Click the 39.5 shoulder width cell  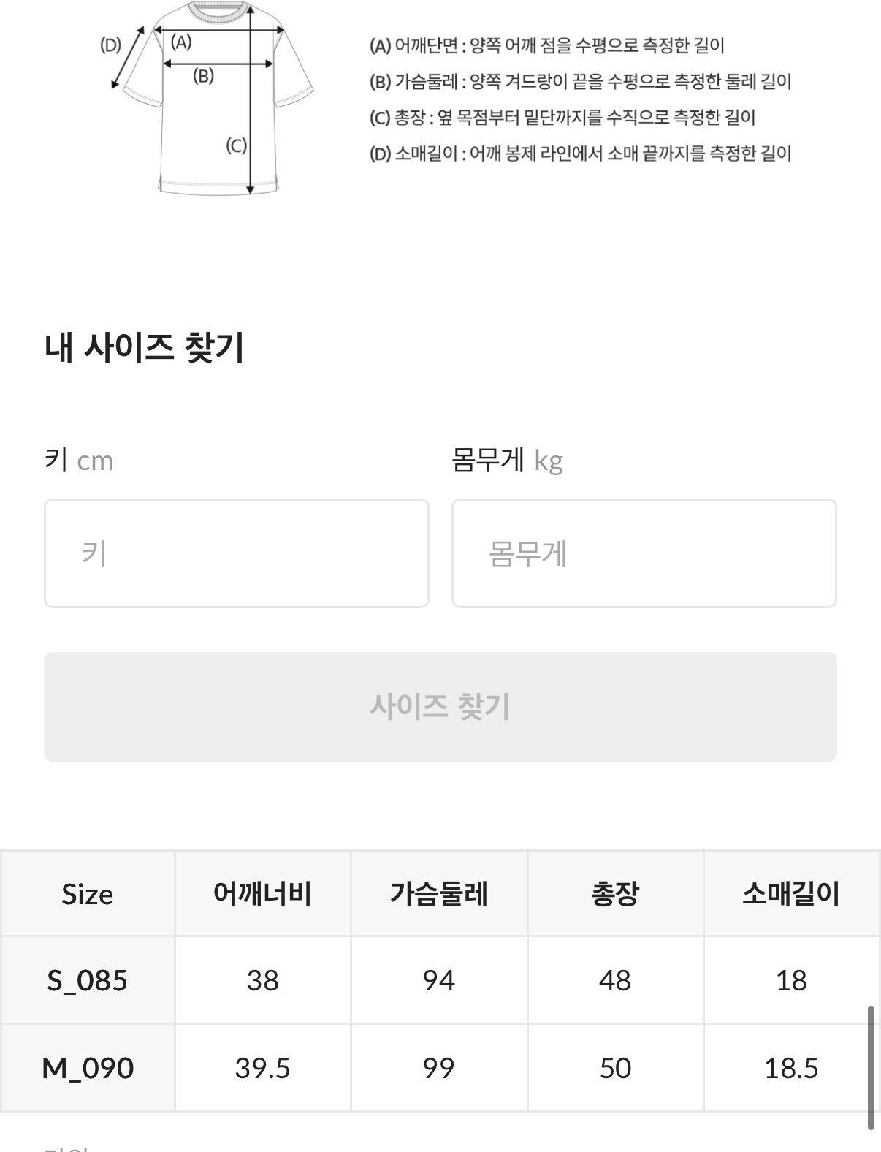[262, 1068]
